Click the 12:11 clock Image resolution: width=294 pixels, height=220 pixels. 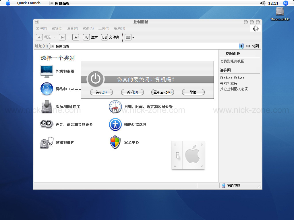point(273,3)
